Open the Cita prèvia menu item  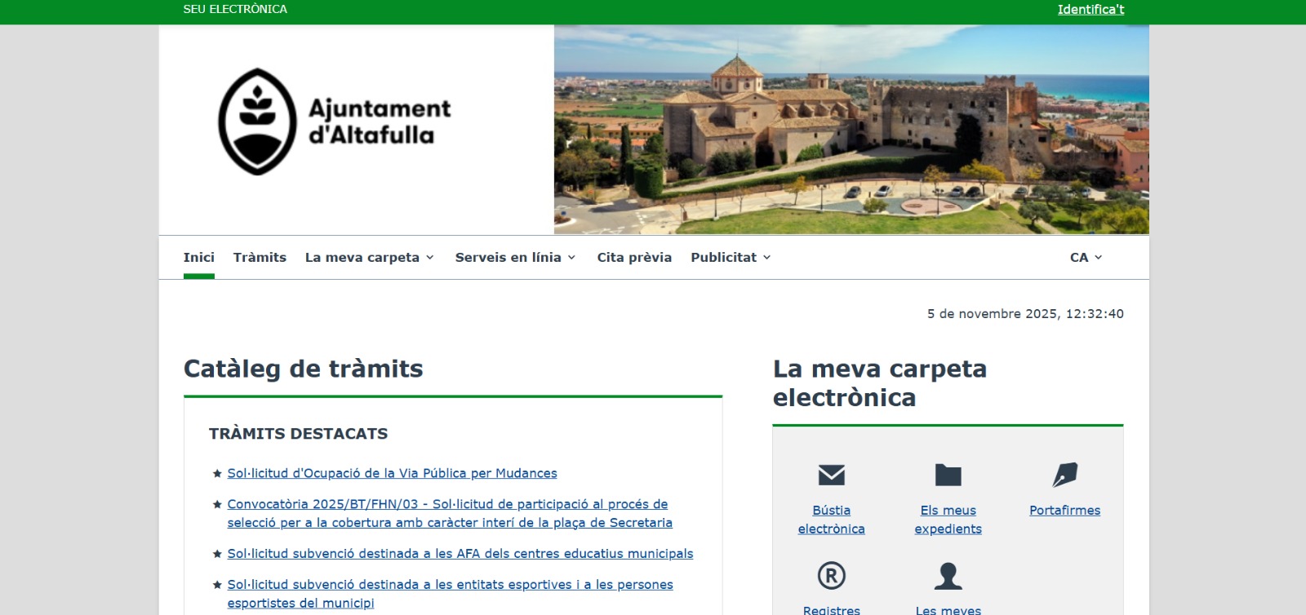(634, 258)
